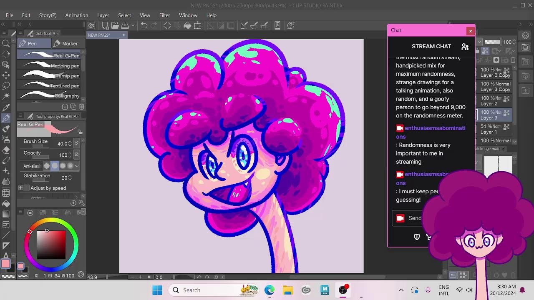Click the Fill icon in the command bar
Screen dimensions: 534x300
[188, 25]
